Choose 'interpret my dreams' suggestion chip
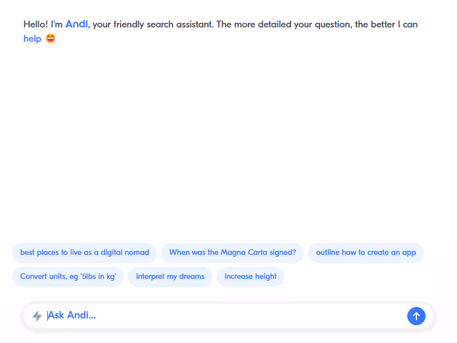The image size is (457, 343). (170, 277)
